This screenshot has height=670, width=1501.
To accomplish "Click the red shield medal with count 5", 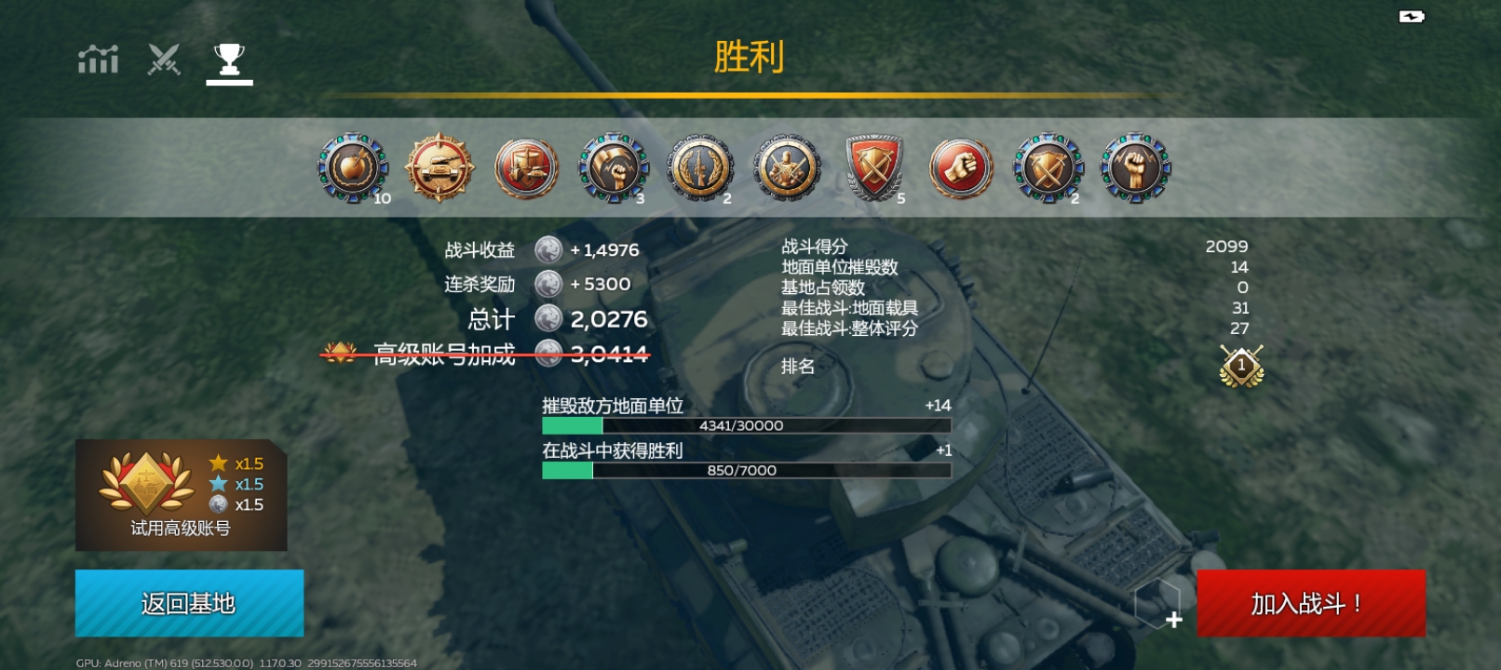I will (x=874, y=168).
